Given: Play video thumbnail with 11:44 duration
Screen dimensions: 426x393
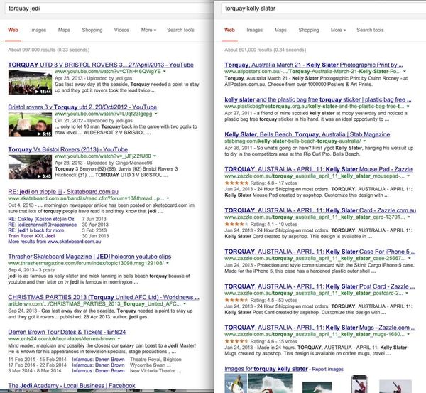Looking at the screenshot, I should coord(30,82).
